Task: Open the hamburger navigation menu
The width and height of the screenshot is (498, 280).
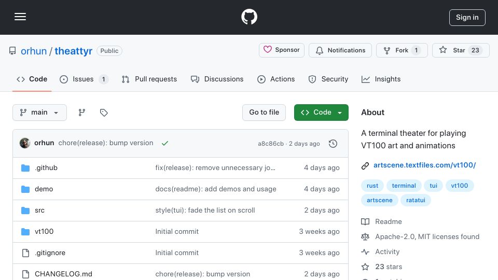Action: tap(20, 17)
